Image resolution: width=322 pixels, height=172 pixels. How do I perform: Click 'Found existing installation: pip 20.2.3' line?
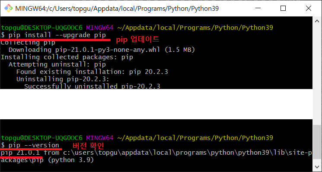click(92, 72)
